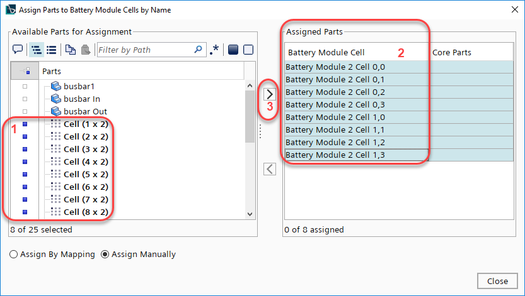Click the search magnifier in filter box
Screen dimensions: 525x296
pos(199,50)
